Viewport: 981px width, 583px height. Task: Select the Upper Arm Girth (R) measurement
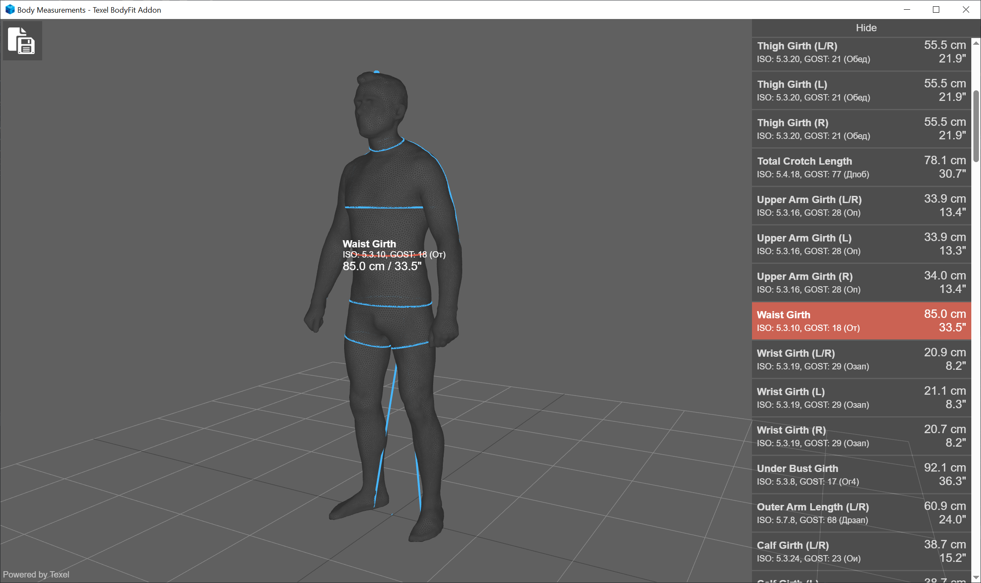860,282
